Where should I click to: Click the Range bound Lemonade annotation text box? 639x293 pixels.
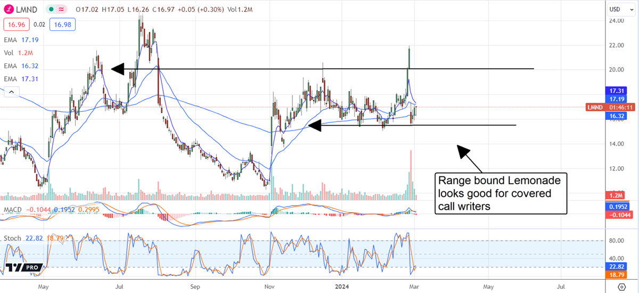(x=499, y=193)
